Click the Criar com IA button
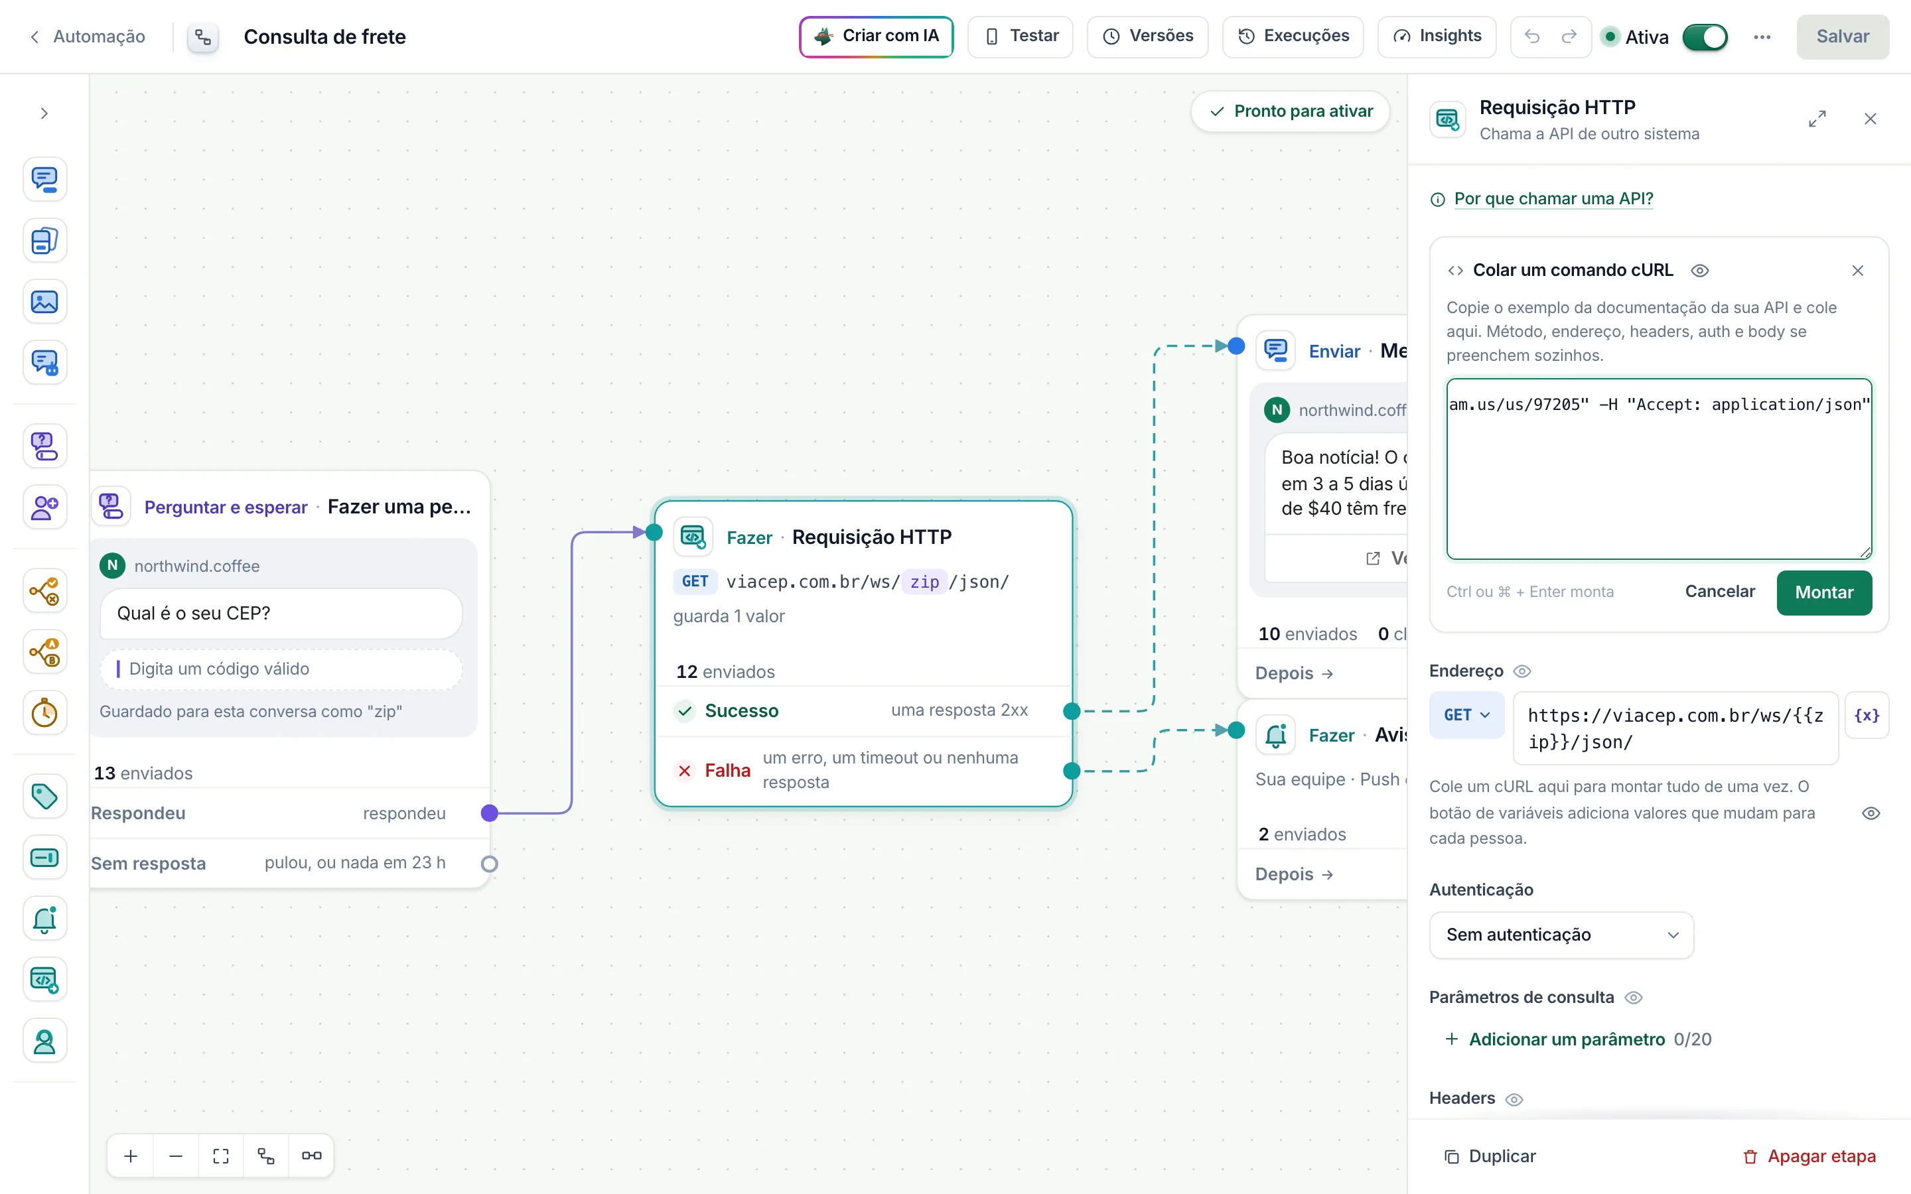Screen dimensions: 1911x1194 [876, 36]
